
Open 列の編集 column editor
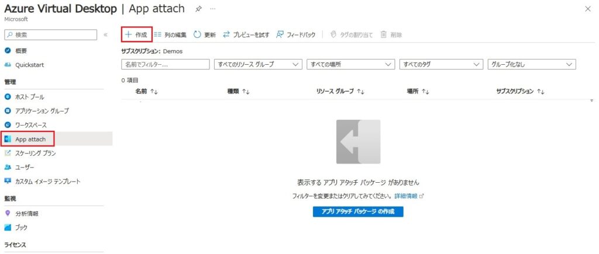[x=170, y=34]
